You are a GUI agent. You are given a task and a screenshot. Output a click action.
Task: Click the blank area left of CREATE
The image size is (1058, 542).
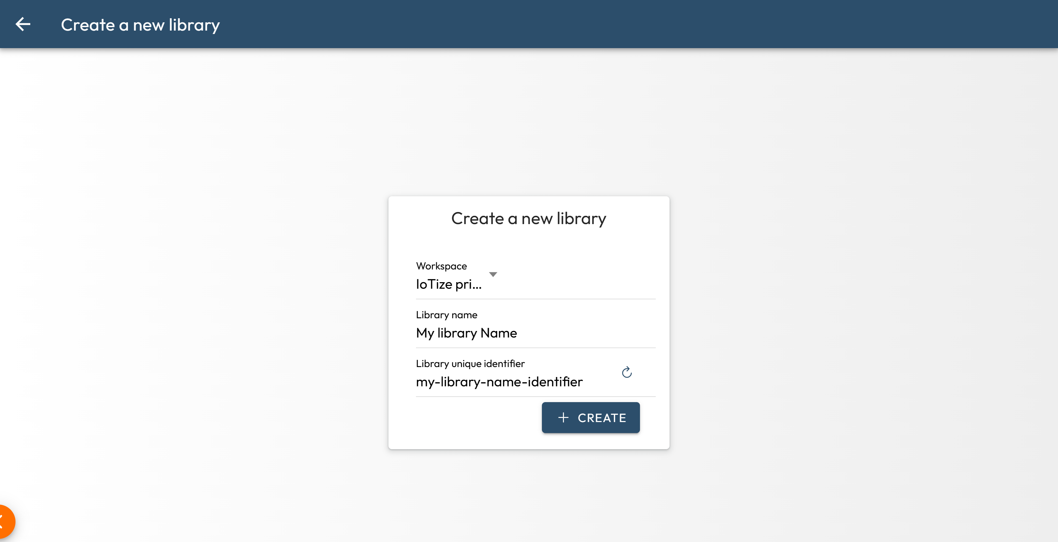472,418
